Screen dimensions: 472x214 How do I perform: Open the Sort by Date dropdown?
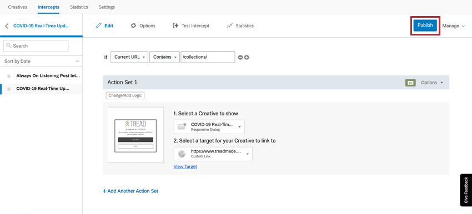[x=41, y=62]
